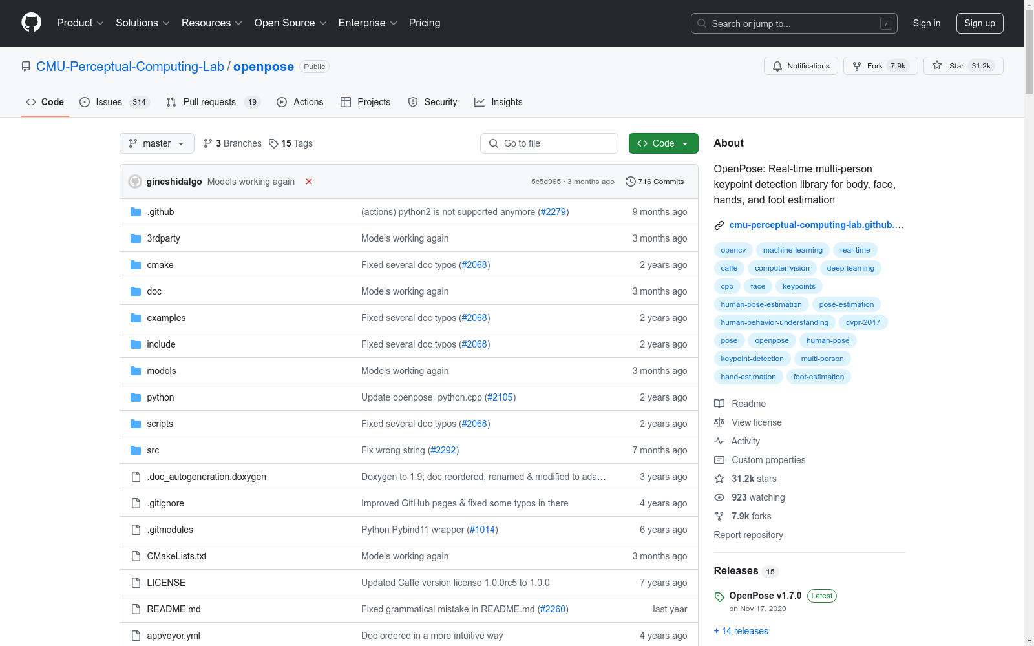Click the Search or jump to field
Image resolution: width=1034 pixels, height=646 pixels.
pos(794,23)
